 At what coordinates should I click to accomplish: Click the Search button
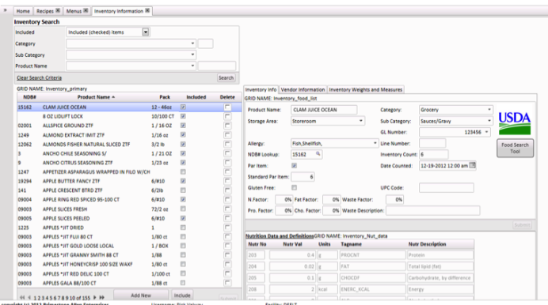coord(226,77)
